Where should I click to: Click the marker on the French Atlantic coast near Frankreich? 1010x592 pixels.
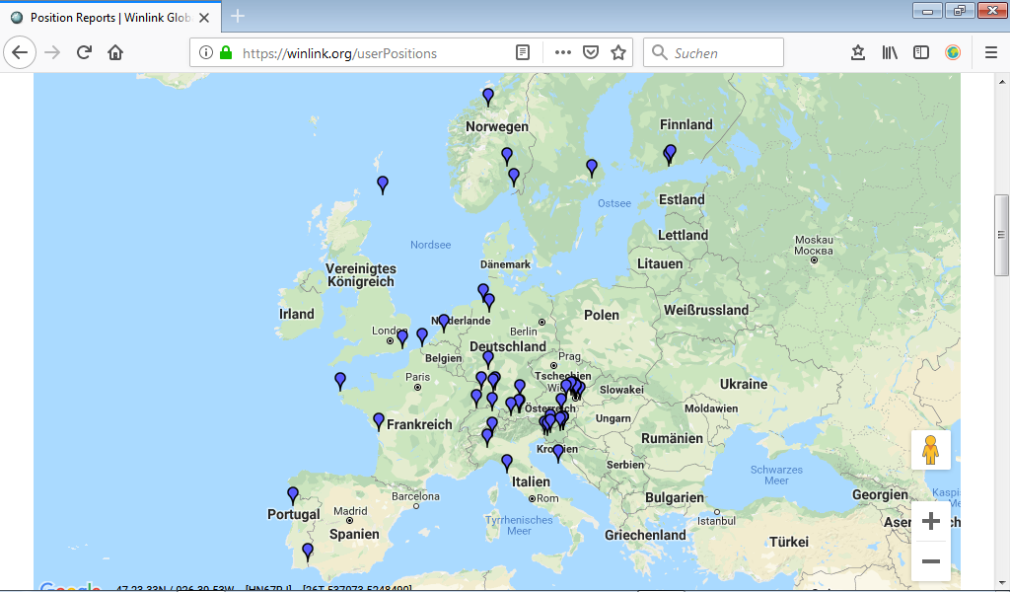coord(379,422)
